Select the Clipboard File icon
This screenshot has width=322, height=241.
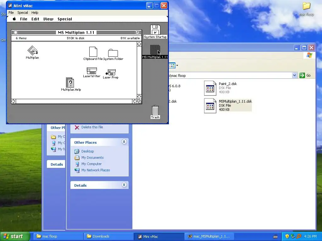pos(93,52)
